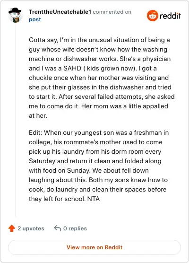Click the Reddit alien logo circle
The image size is (189, 263).
pos(152,16)
